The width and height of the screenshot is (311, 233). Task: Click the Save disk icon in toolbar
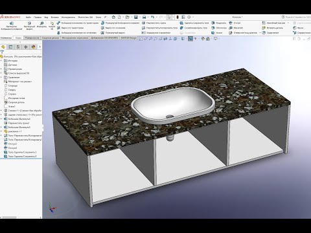tap(136, 17)
